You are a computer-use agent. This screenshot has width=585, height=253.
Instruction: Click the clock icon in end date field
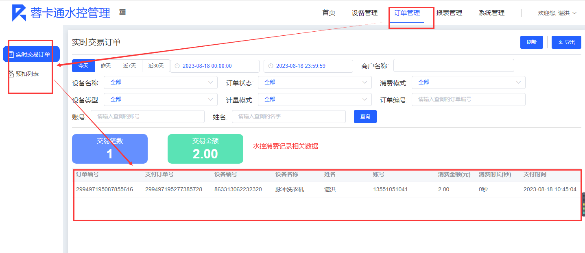point(271,66)
